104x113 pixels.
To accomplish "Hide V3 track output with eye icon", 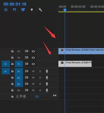I will (33, 51).
